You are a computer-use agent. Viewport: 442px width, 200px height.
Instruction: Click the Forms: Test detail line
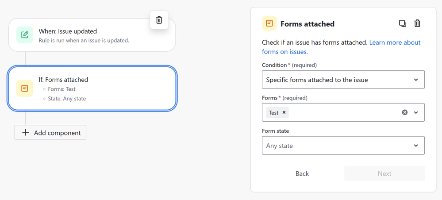pos(61,89)
